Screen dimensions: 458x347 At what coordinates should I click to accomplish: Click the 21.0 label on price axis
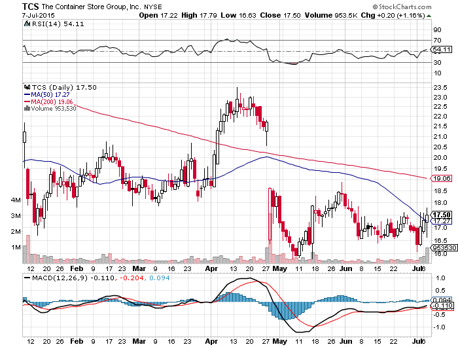[x=440, y=137]
